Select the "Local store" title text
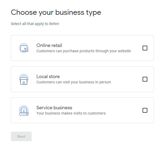 click(48, 77)
